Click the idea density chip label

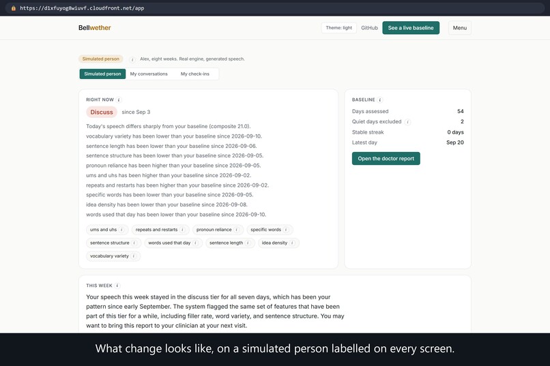[x=274, y=243]
